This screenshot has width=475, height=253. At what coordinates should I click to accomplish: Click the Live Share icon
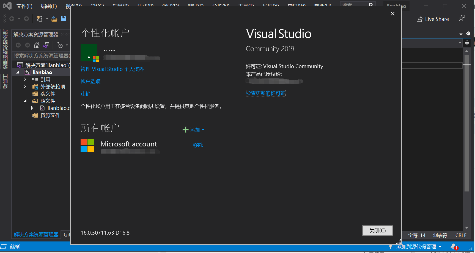[x=419, y=19]
